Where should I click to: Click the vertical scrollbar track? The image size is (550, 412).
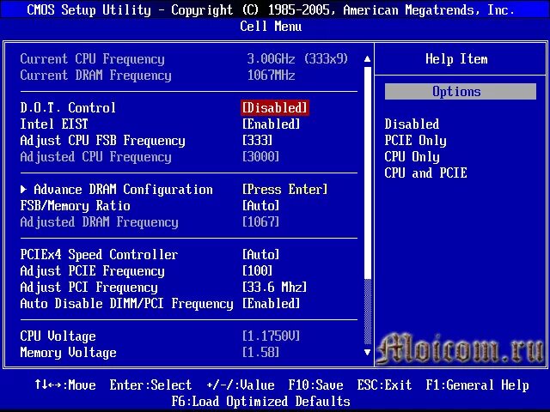pyautogui.click(x=368, y=206)
